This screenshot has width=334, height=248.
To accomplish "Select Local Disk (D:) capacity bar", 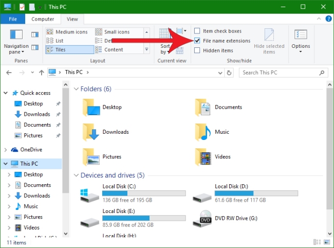I will (256, 193).
